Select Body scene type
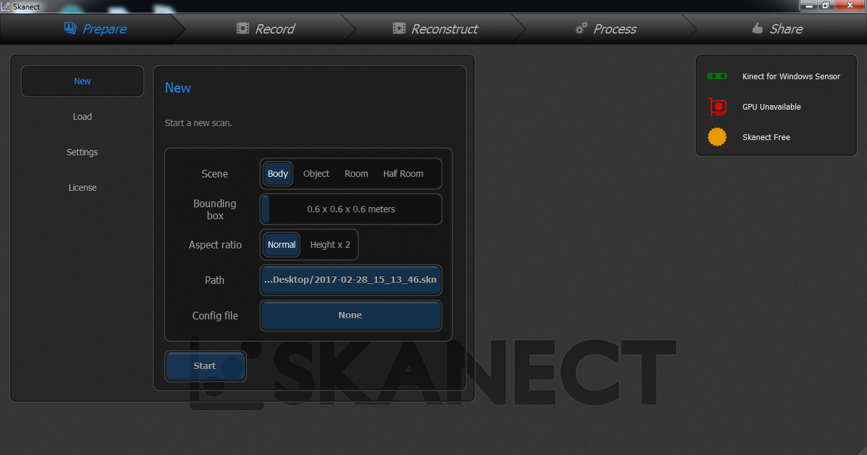Viewport: 867px width, 455px height. pos(278,174)
